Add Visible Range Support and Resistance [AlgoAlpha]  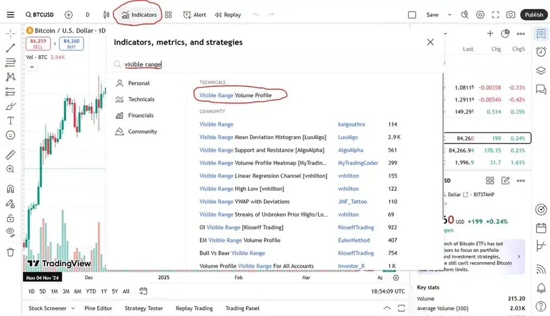point(262,150)
